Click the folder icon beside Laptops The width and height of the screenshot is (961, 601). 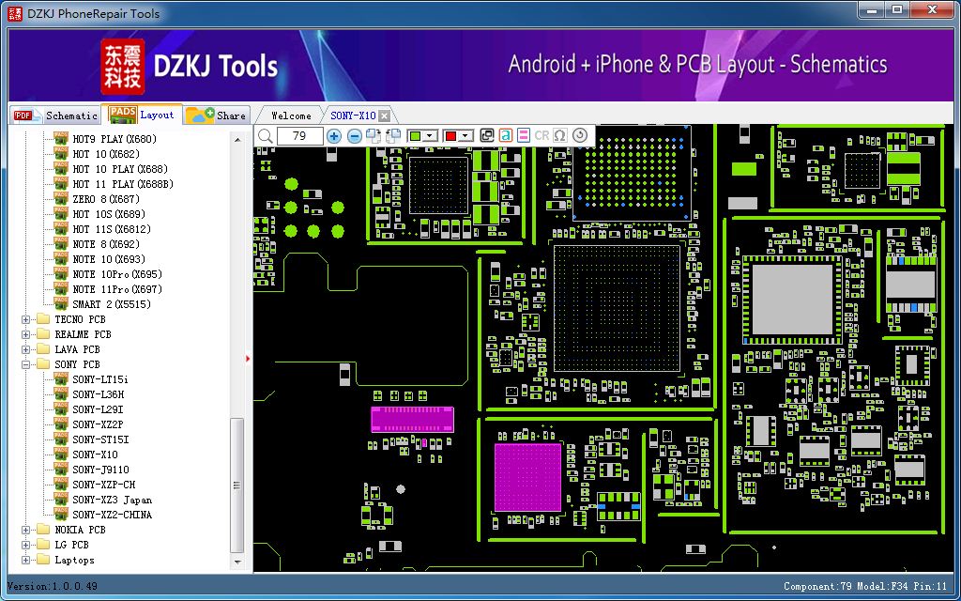[43, 560]
